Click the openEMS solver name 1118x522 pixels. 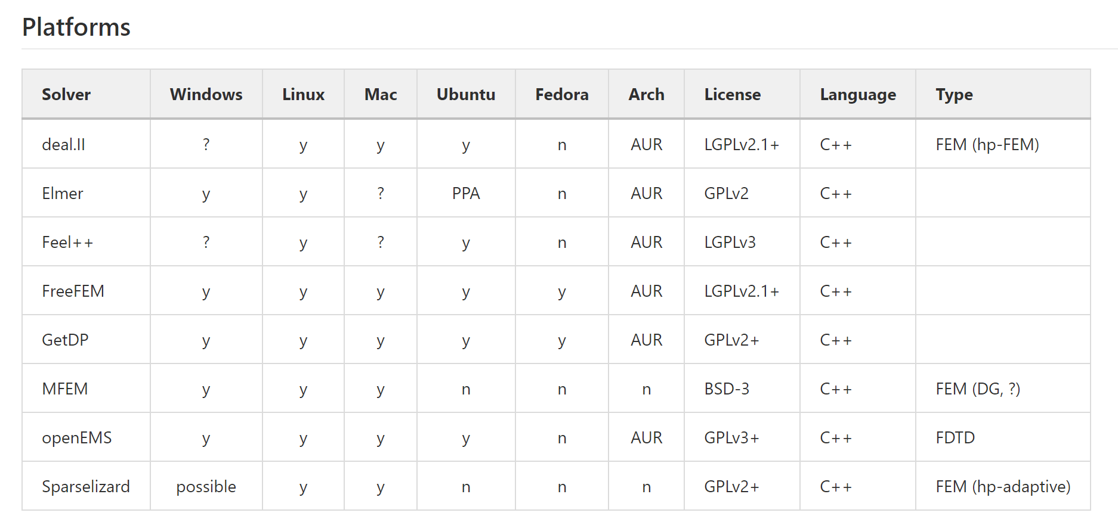click(77, 438)
